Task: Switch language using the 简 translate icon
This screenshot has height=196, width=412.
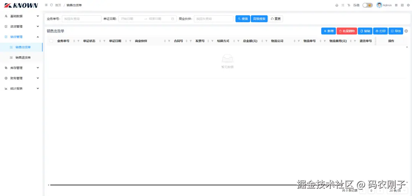Action: pyautogui.click(x=356, y=5)
